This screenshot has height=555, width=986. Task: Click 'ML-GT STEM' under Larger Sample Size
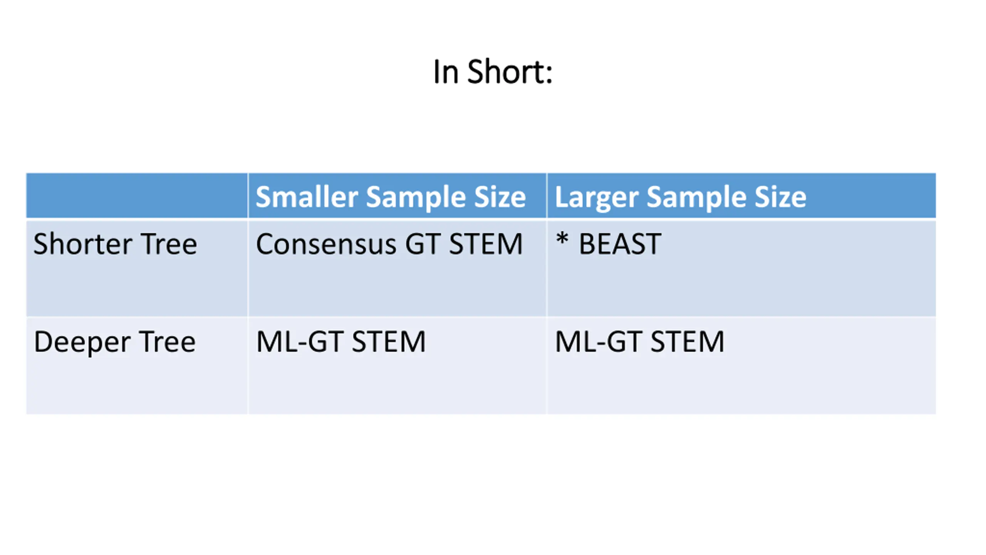pos(741,365)
